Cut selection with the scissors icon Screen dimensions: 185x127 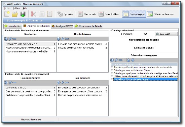pos(34,14)
